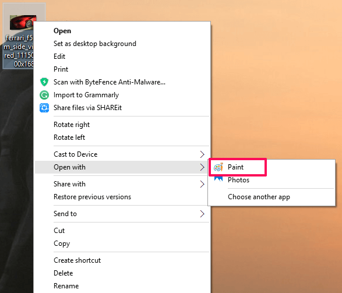Click the Photos app icon
Viewport: 342px width, 293px height.
click(x=218, y=179)
